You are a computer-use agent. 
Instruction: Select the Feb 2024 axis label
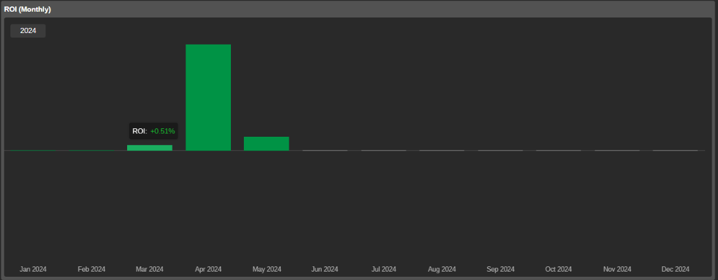[91, 269]
